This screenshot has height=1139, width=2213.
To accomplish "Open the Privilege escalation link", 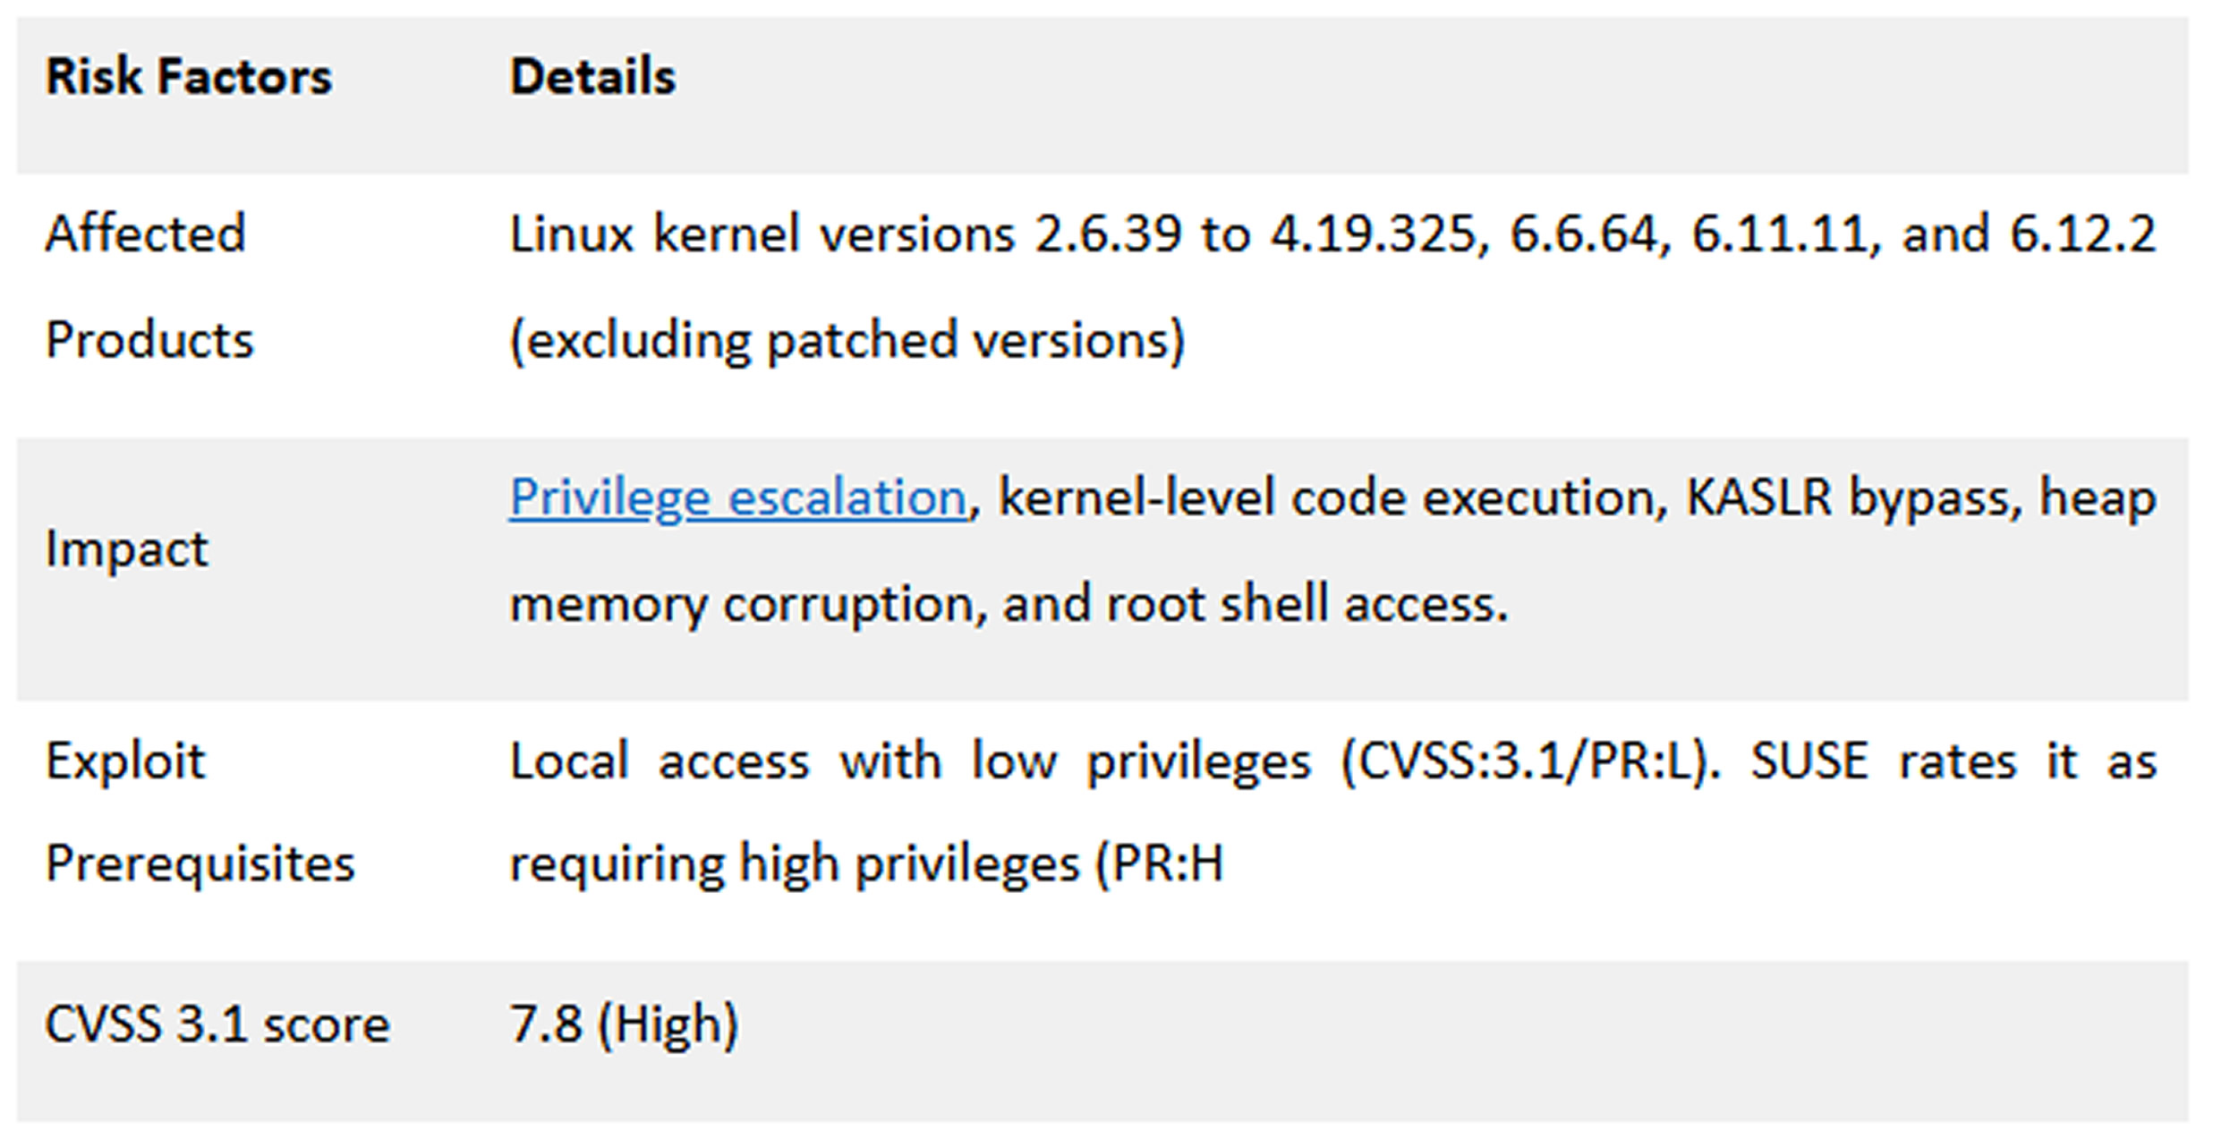I will point(738,497).
